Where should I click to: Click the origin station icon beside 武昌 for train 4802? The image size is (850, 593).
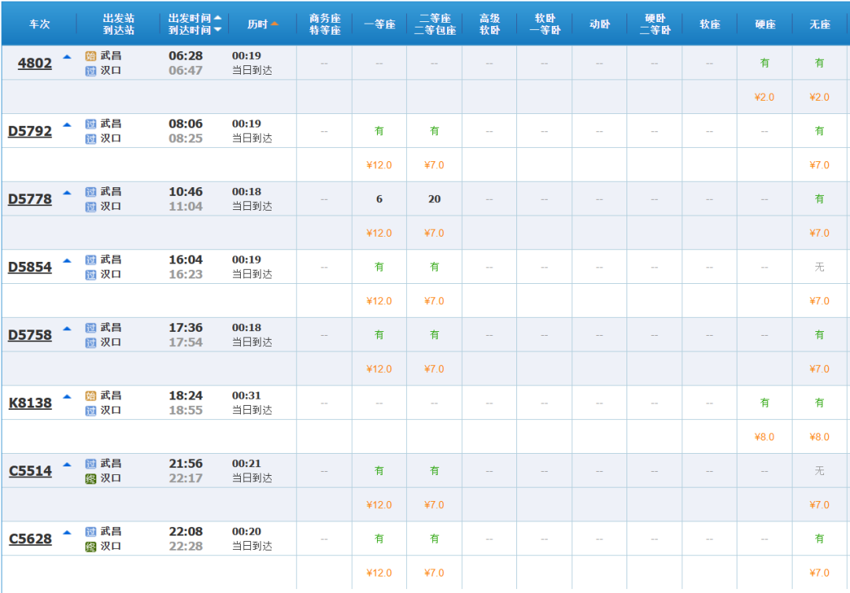click(91, 56)
